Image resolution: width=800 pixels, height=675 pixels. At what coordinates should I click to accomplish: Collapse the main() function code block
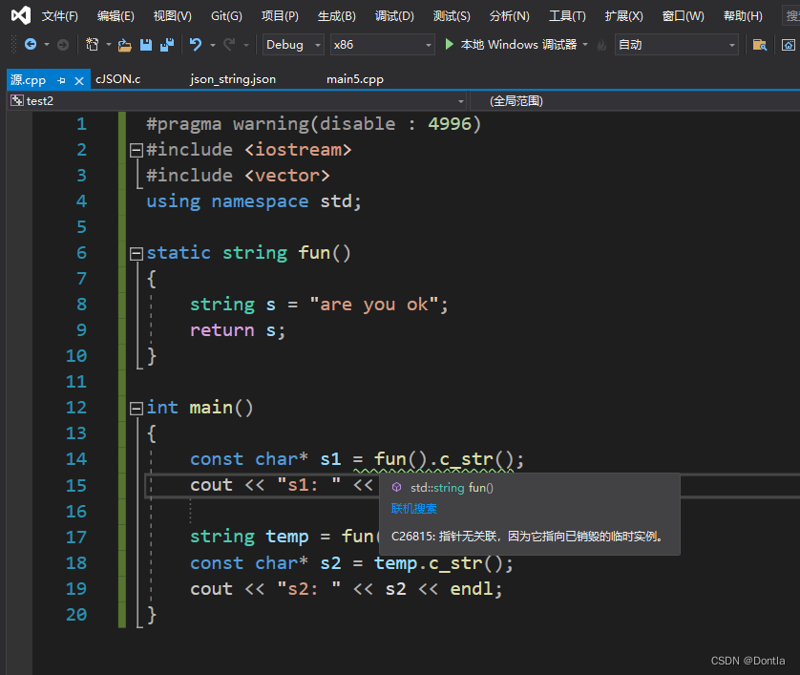(x=136, y=408)
